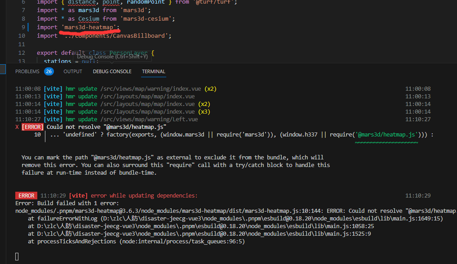Click line number 9 in the gutter
The height and width of the screenshot is (264, 457).
[23, 27]
